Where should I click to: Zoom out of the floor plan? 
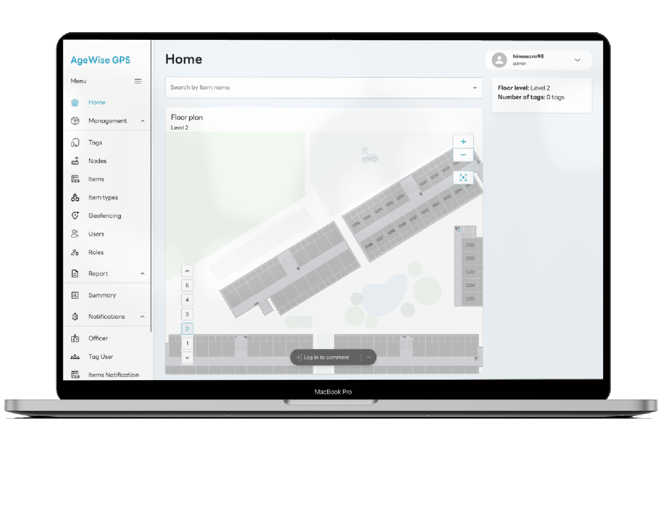tap(463, 155)
